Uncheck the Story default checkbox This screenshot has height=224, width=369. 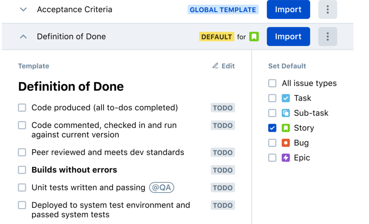[x=272, y=128]
